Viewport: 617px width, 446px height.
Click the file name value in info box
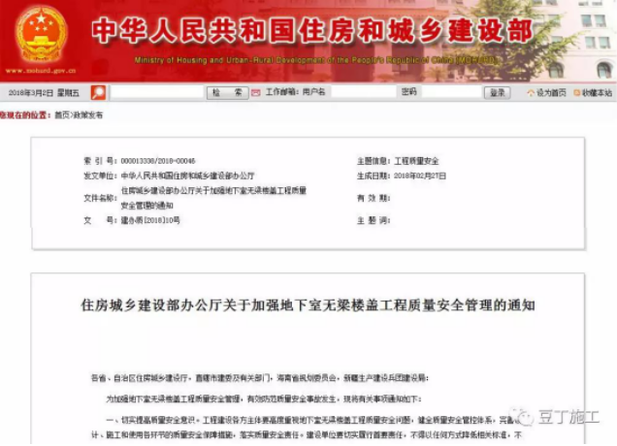pos(213,198)
